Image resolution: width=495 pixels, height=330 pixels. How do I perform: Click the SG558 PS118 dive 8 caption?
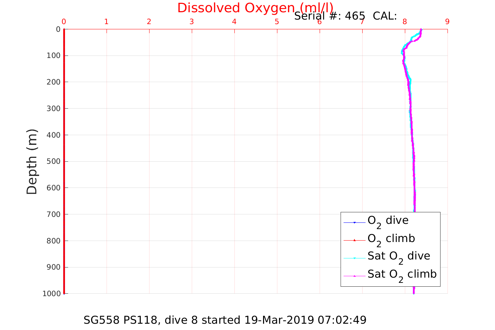(x=225, y=320)
